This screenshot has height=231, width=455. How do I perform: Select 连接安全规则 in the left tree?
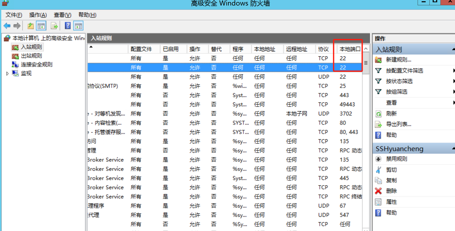pyautogui.click(x=36, y=65)
